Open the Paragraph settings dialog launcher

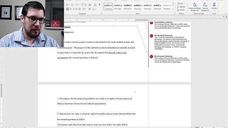point(101,14)
